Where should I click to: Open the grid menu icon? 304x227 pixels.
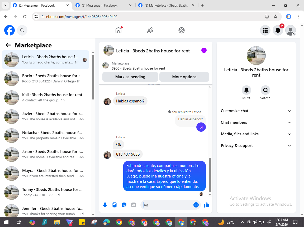point(265,30)
